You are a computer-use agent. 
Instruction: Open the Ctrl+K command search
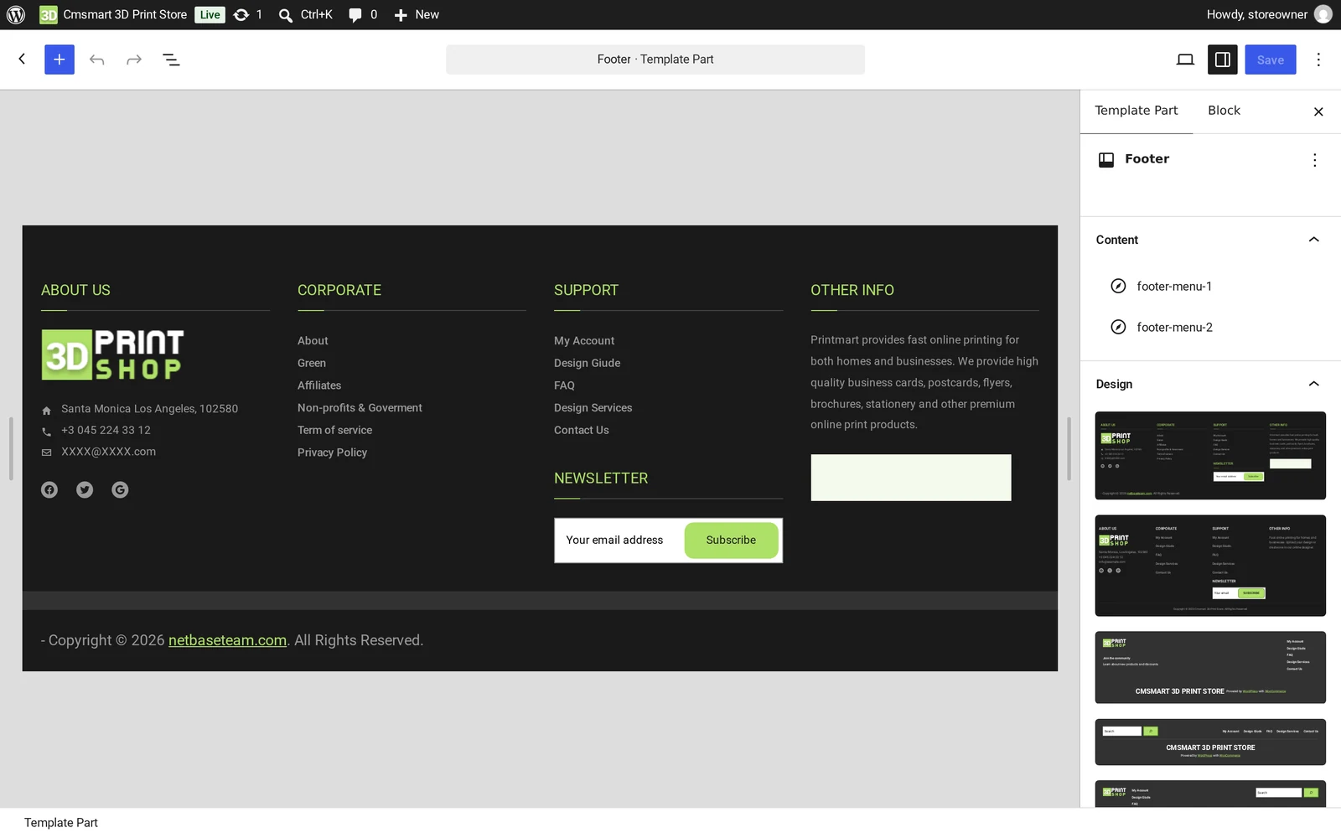(x=305, y=14)
